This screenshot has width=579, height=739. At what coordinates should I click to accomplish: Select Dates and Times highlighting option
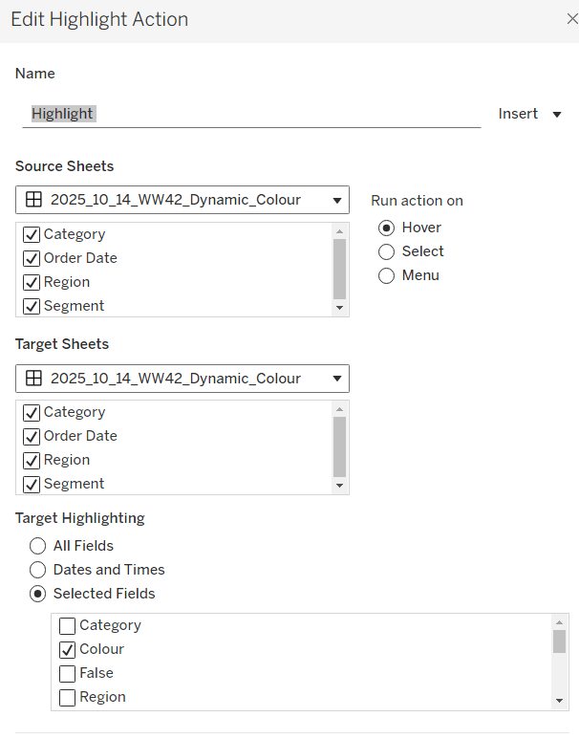(x=38, y=570)
